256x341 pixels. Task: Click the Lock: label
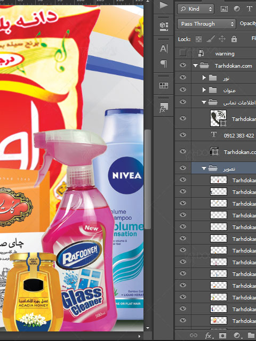[184, 39]
